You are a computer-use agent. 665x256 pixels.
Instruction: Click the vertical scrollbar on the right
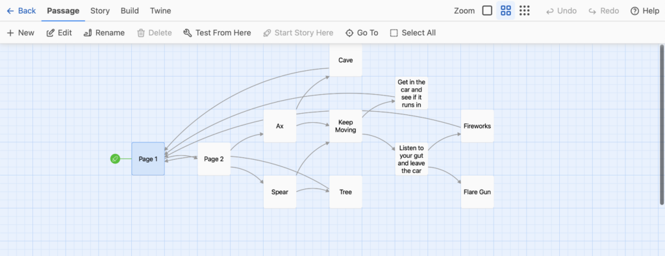point(662,124)
